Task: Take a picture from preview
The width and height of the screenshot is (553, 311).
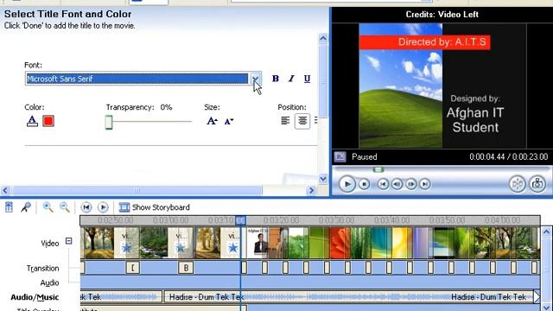Action: (537, 184)
